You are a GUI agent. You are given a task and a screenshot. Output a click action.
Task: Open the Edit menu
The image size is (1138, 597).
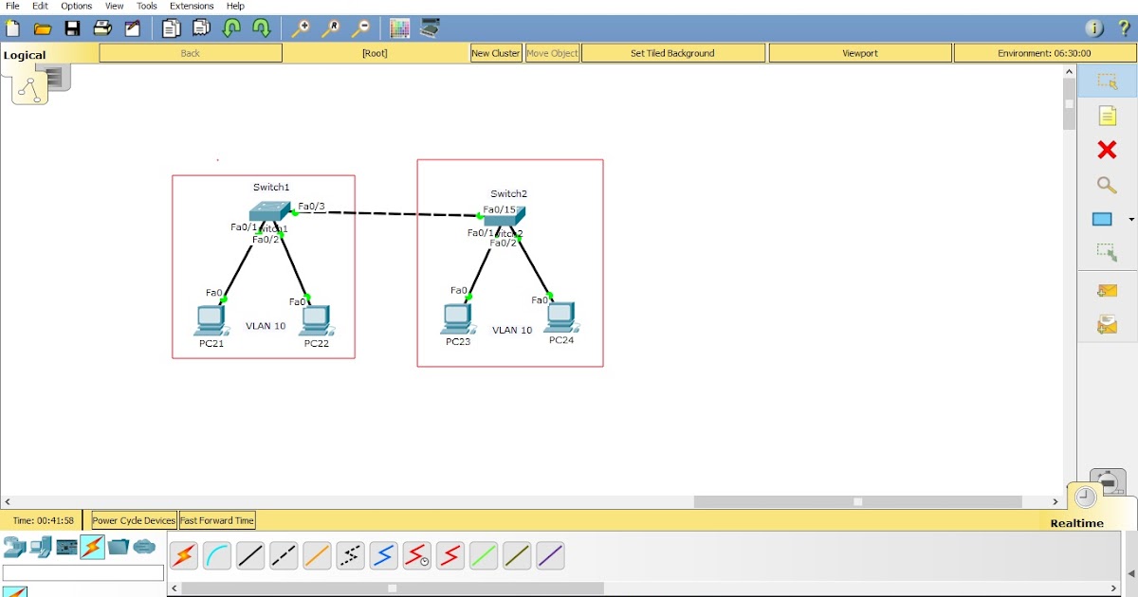pyautogui.click(x=40, y=6)
